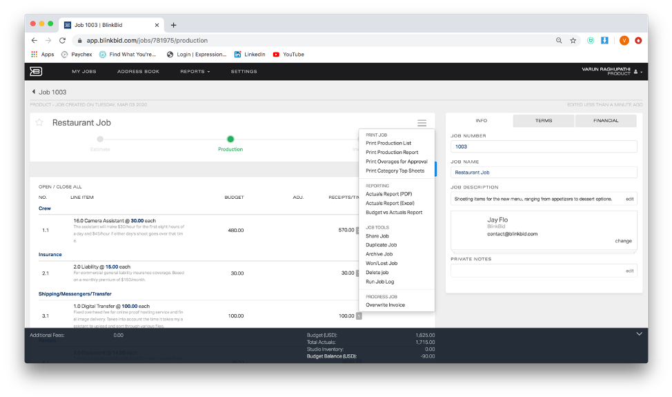The height and width of the screenshot is (397, 672).
Task: Click Digital Transfer rate 100.00
Action: point(130,306)
